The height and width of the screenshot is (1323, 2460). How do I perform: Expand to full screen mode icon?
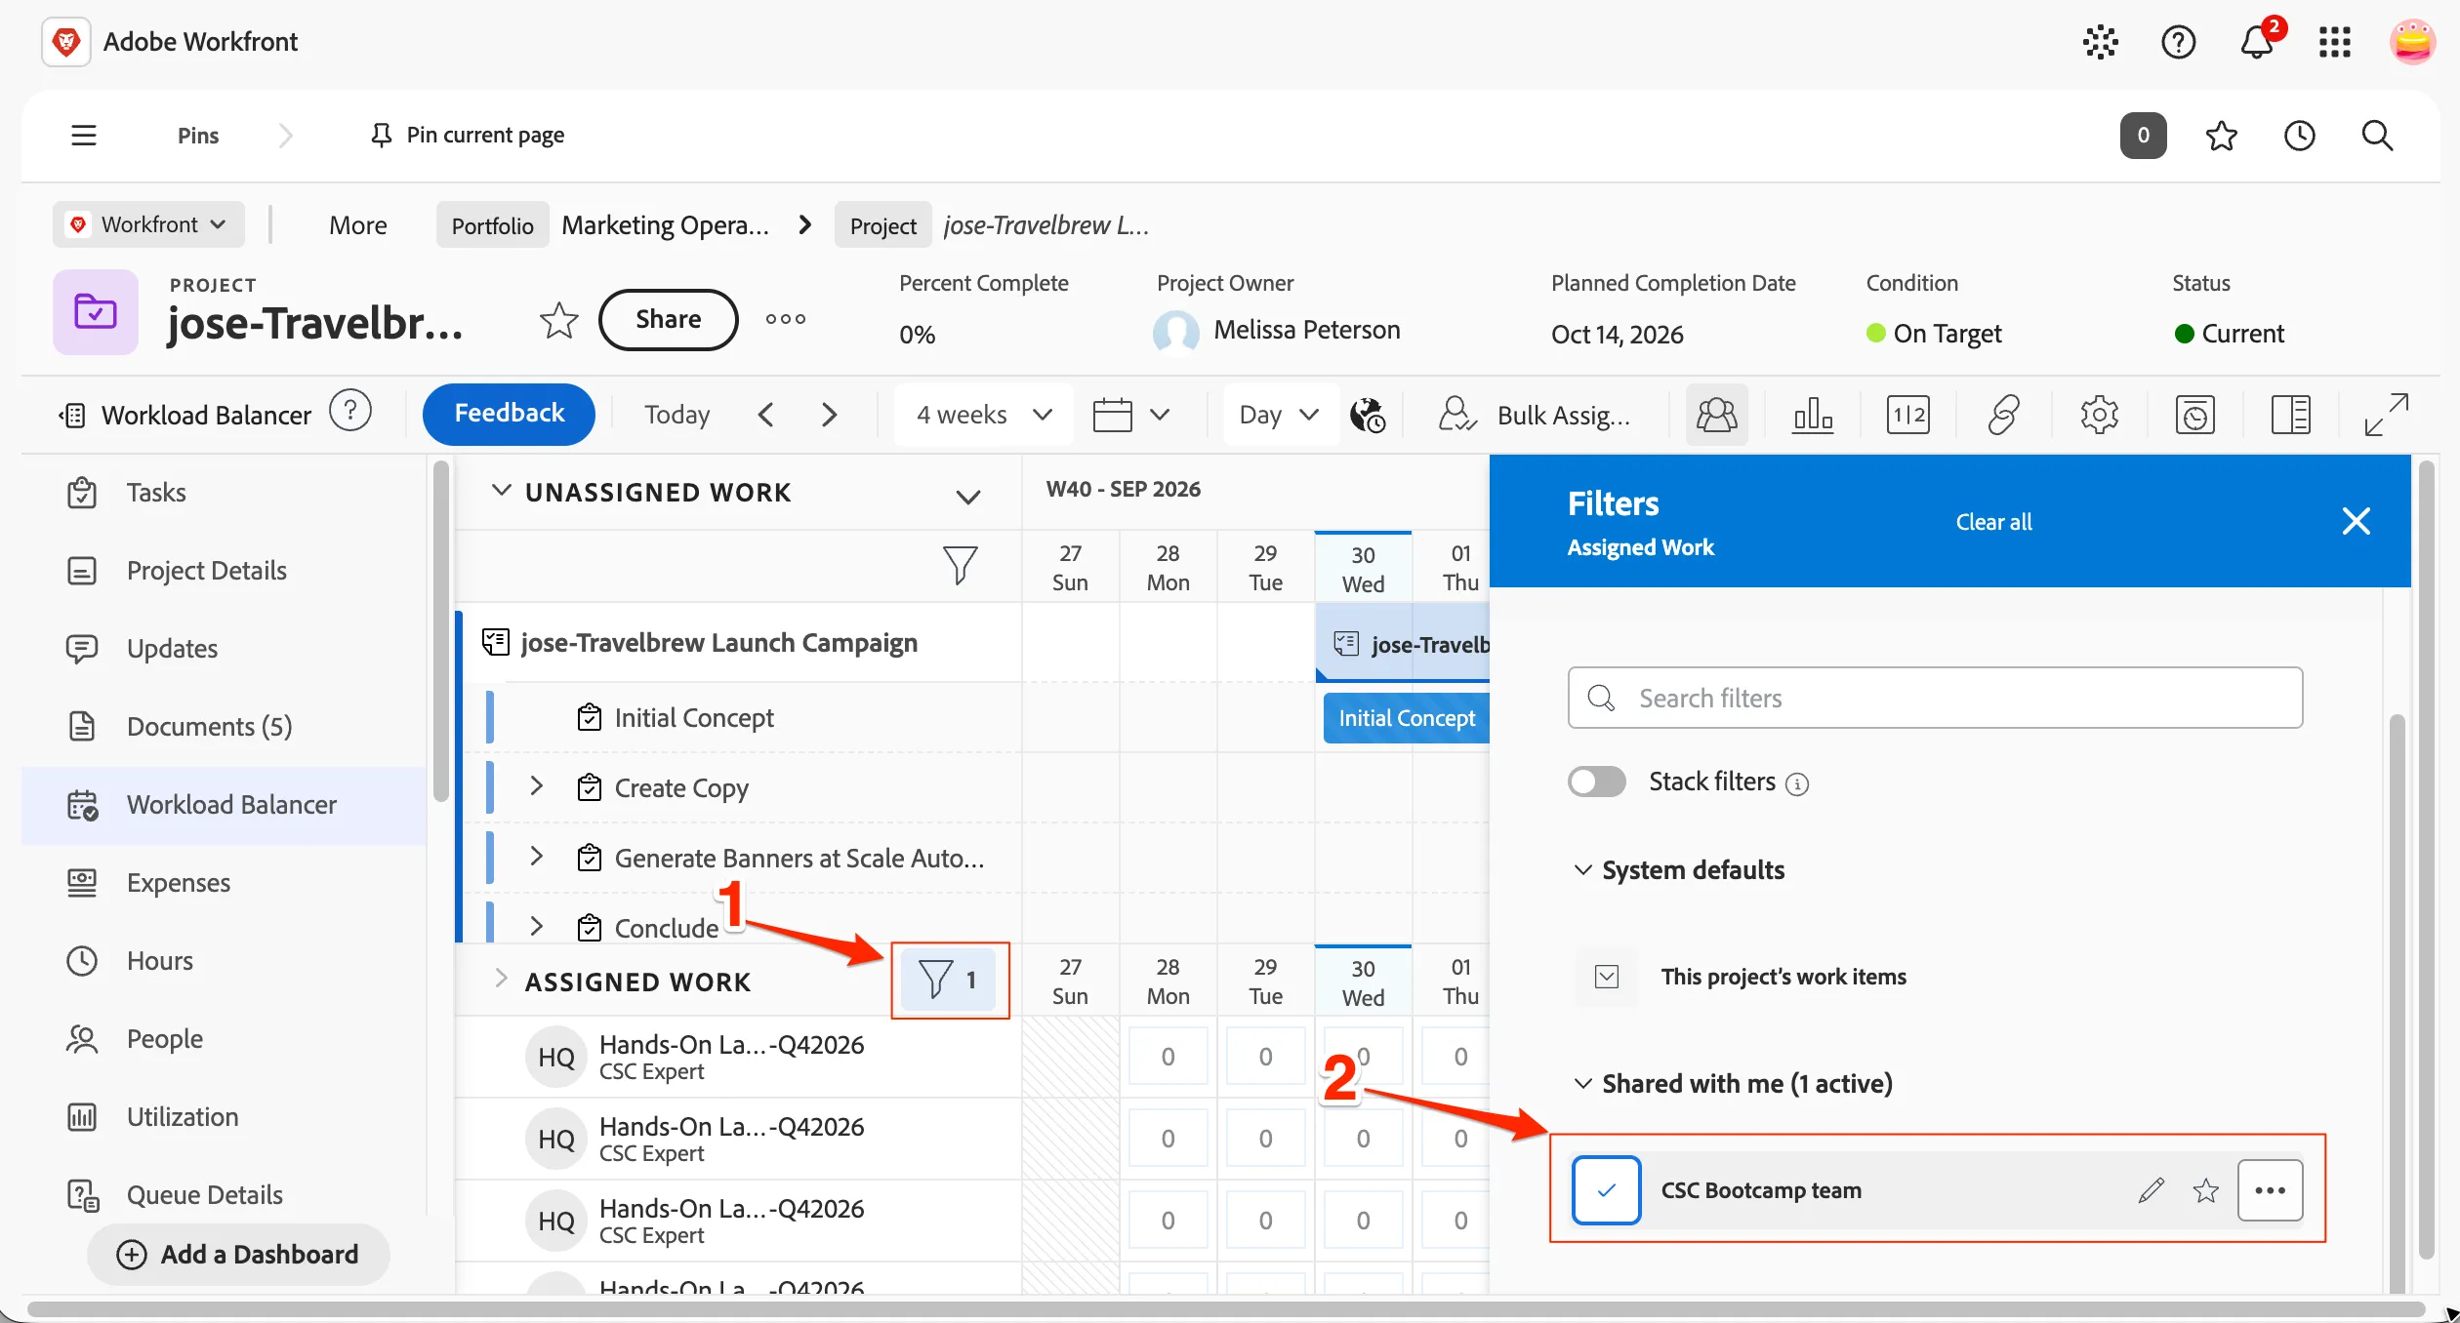[x=2386, y=415]
